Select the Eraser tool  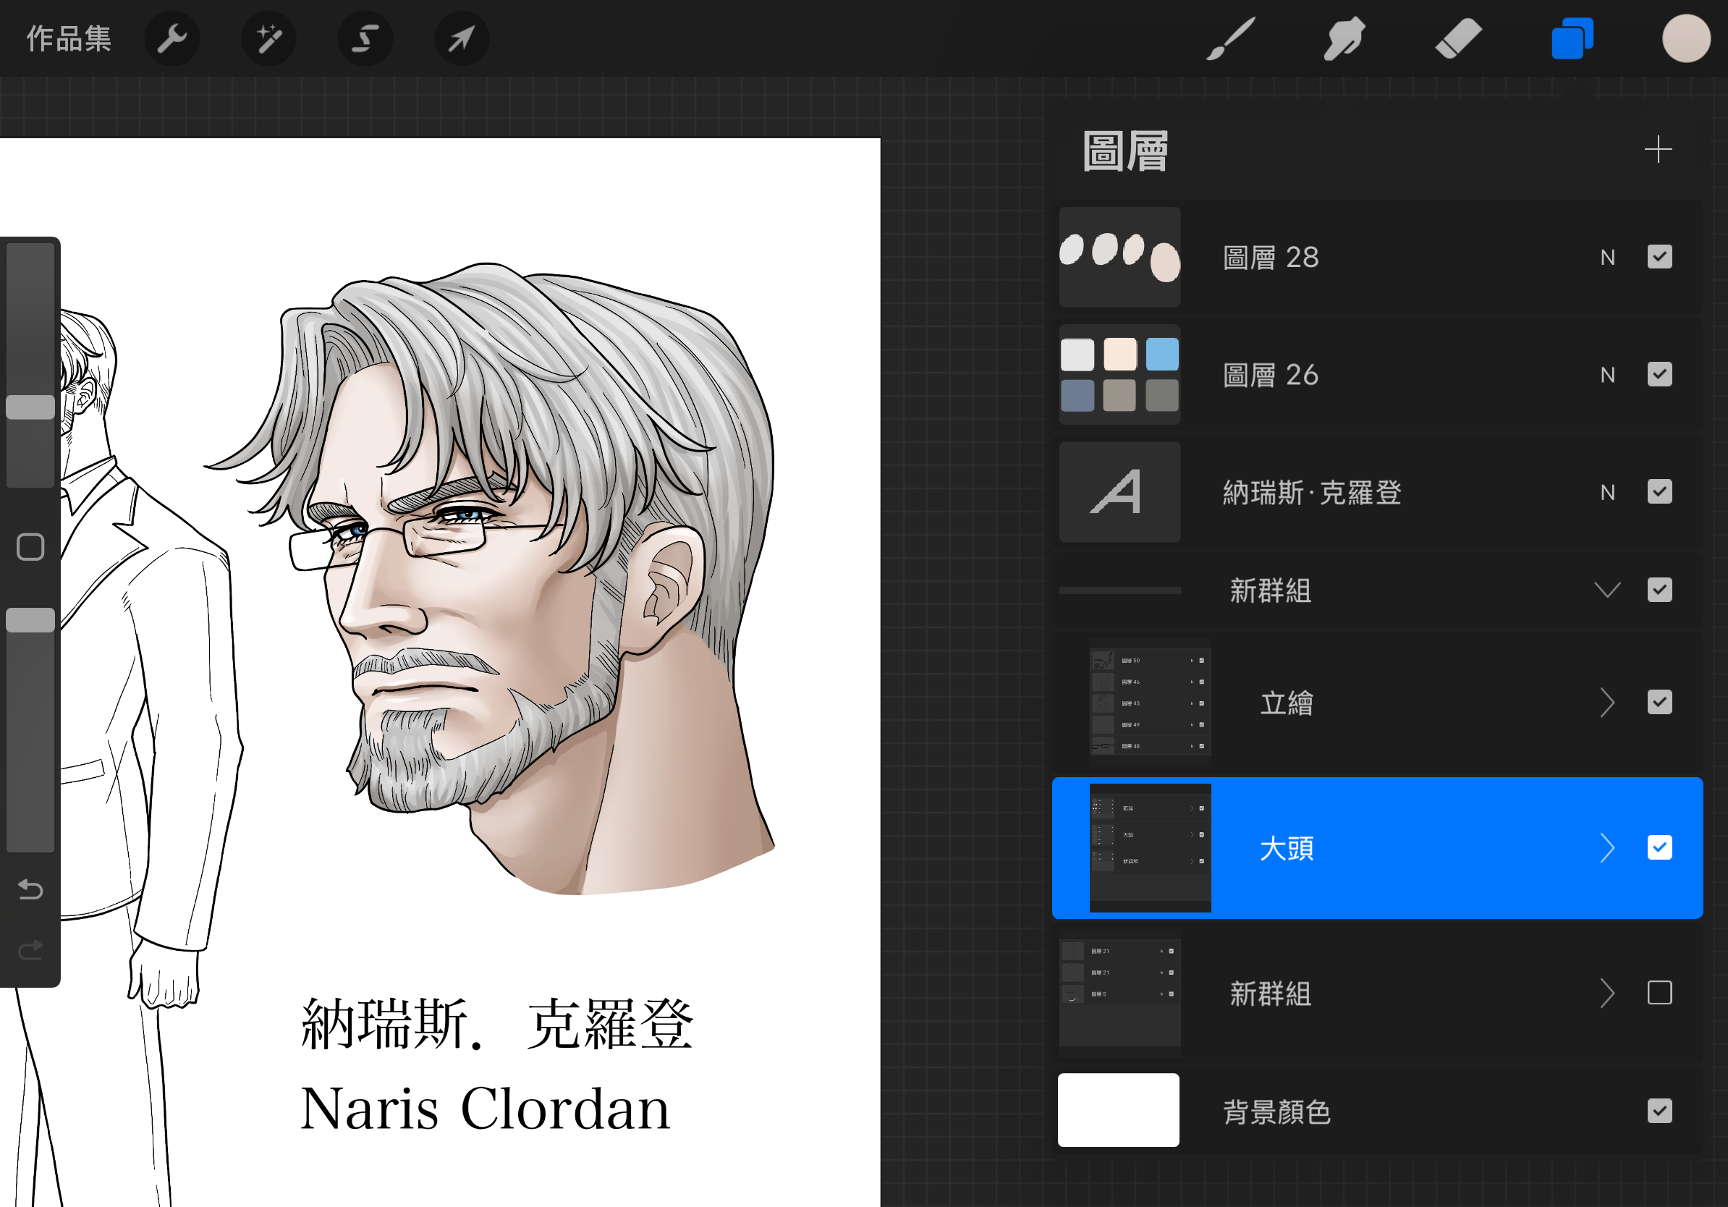1458,38
